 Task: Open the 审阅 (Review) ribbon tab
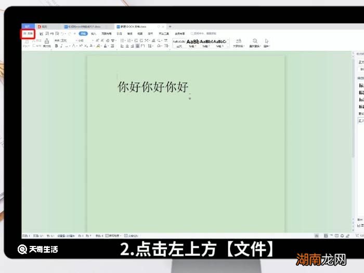[x=129, y=34]
